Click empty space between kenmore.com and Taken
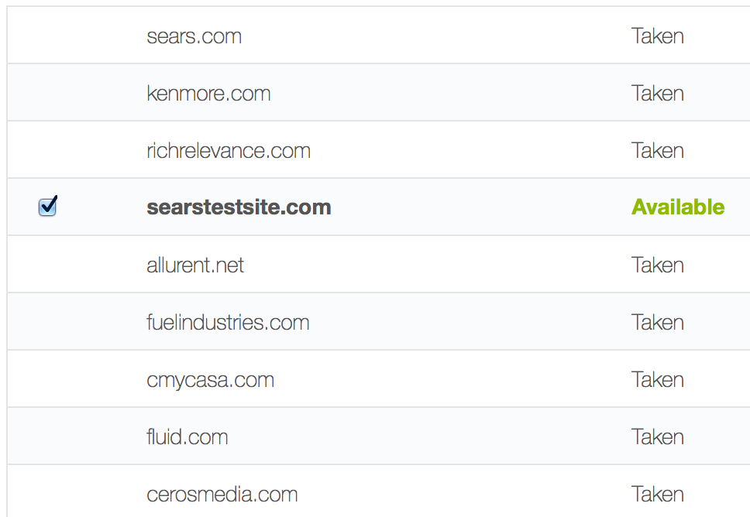The height and width of the screenshot is (517, 750). 449,94
